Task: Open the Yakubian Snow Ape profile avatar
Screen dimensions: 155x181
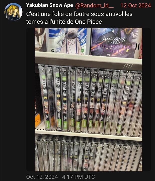Action: (x=13, y=12)
